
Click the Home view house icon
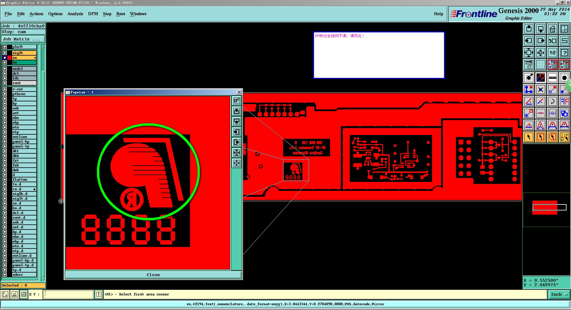click(553, 29)
